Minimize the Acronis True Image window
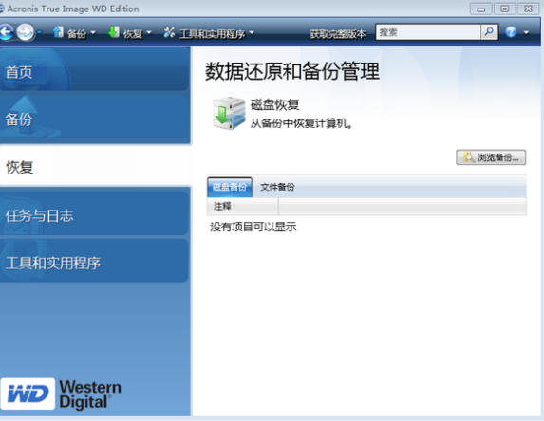This screenshot has height=421, width=544. (480, 9)
